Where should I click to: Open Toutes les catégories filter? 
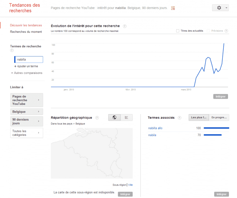point(27,133)
